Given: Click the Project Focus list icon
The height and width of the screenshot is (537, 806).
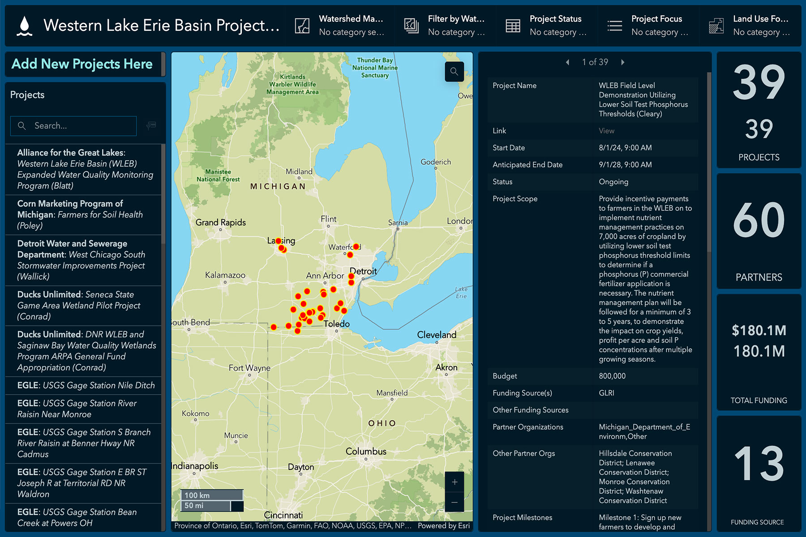Looking at the screenshot, I should coord(615,26).
